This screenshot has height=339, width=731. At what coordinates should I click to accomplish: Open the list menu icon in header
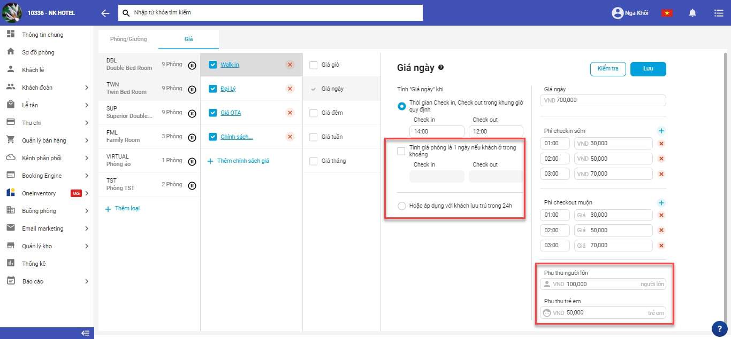pyautogui.click(x=719, y=13)
